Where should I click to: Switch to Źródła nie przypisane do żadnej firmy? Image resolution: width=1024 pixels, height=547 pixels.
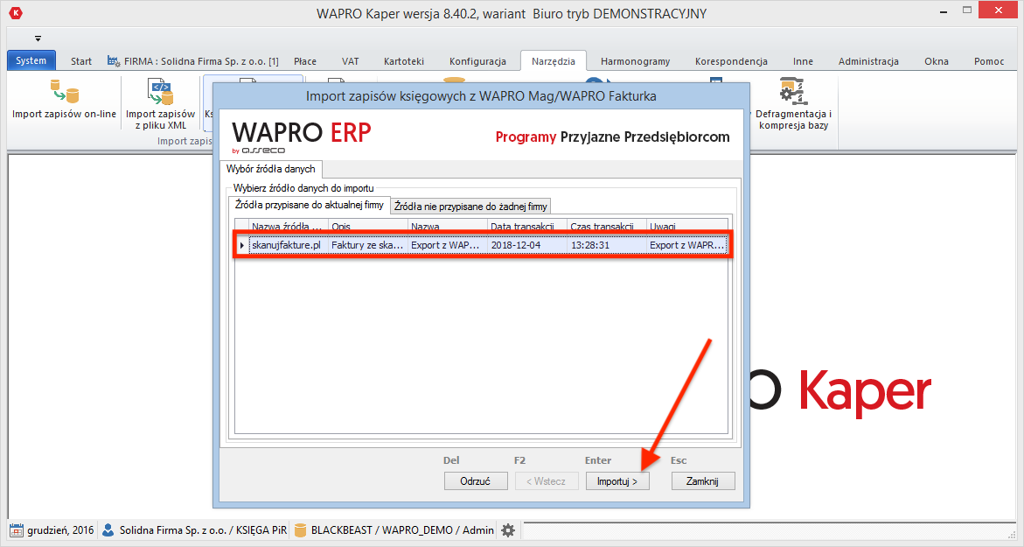470,206
